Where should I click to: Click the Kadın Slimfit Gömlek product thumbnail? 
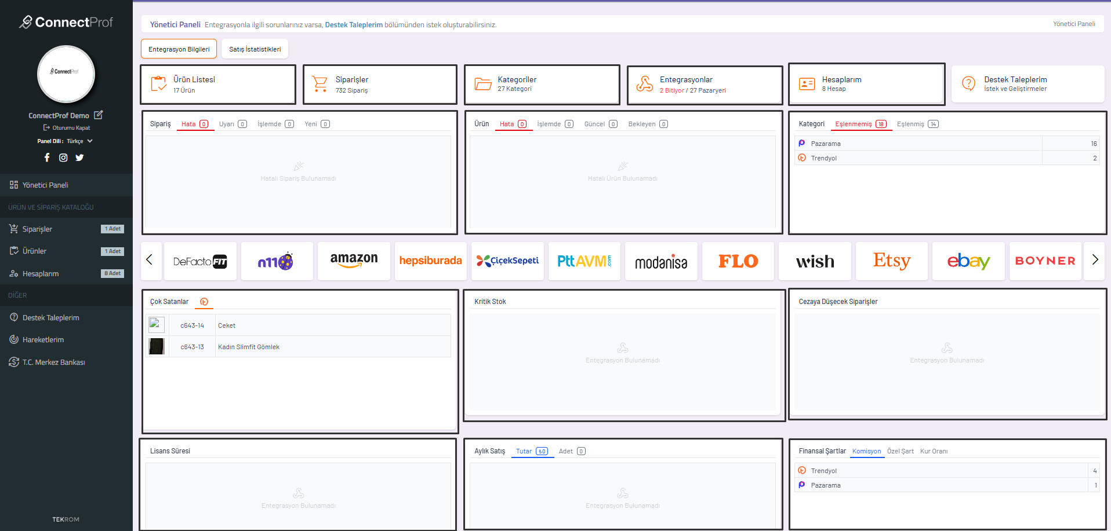coord(157,347)
